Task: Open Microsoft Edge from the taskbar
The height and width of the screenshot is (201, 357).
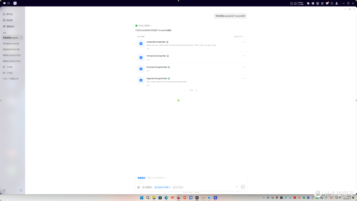Action: pyautogui.click(x=166, y=198)
